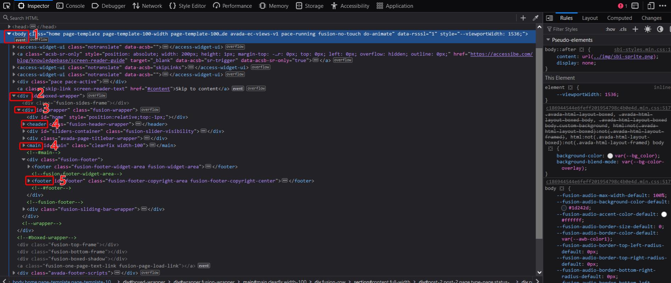Click the #content href link
671x283 pixels.
158,89
